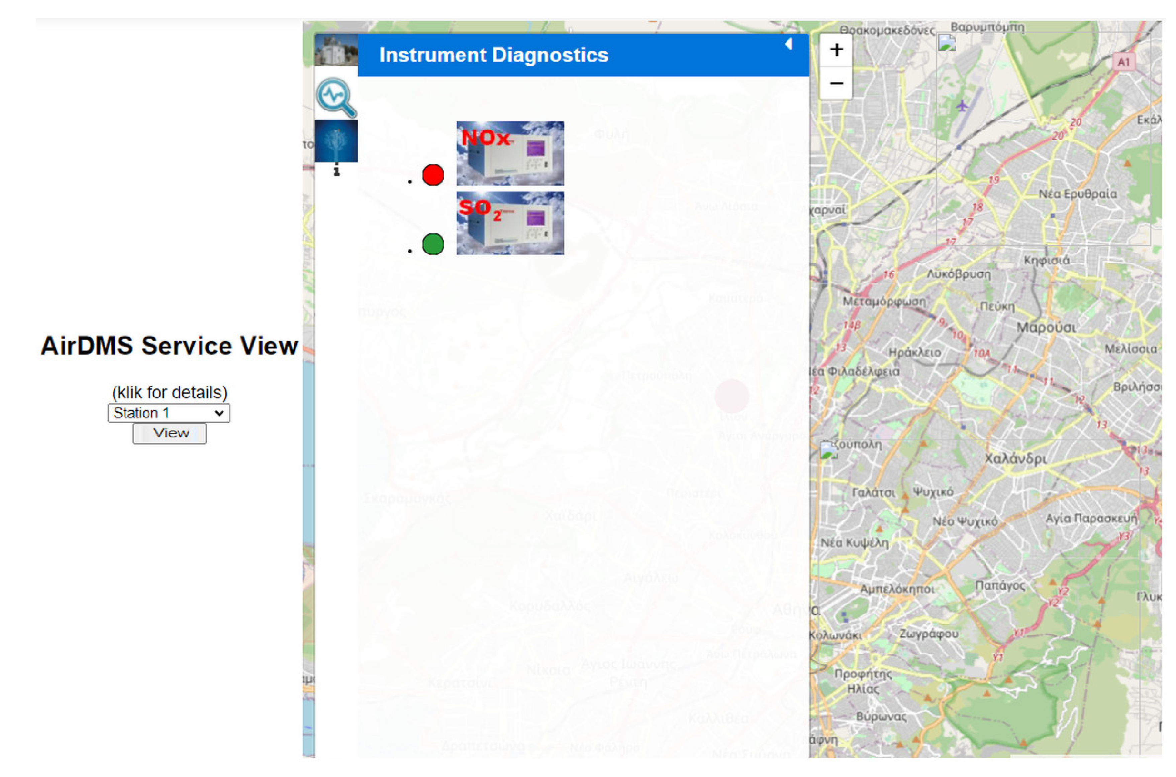Click the red NOx status indicator

(x=433, y=175)
